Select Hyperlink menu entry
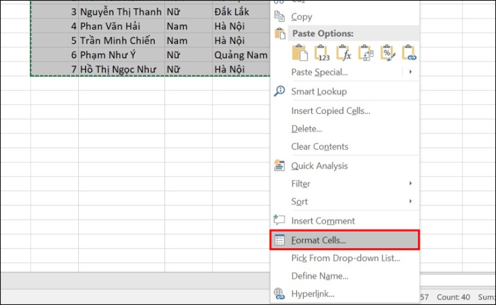The height and width of the screenshot is (305, 496). [345, 294]
